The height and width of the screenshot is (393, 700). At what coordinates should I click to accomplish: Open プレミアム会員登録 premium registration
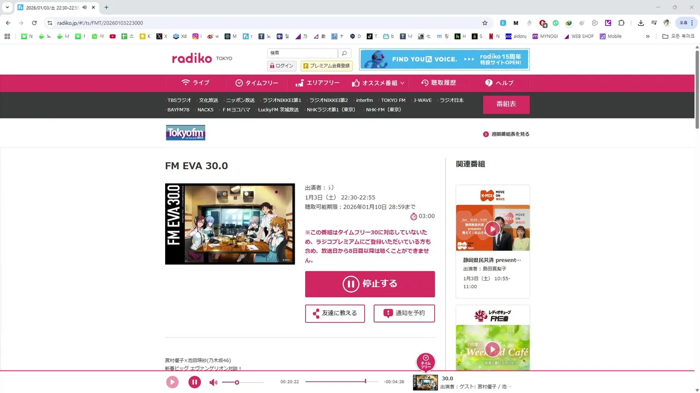tap(326, 66)
